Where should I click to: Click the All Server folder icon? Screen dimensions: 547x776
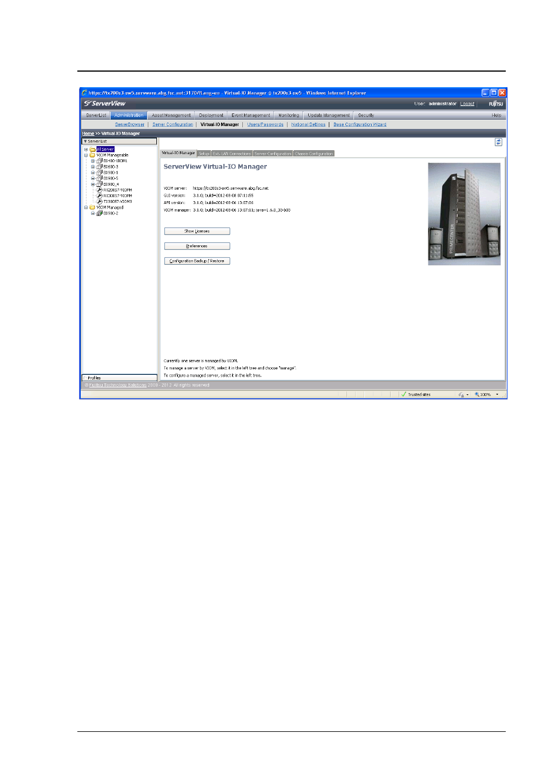point(92,149)
